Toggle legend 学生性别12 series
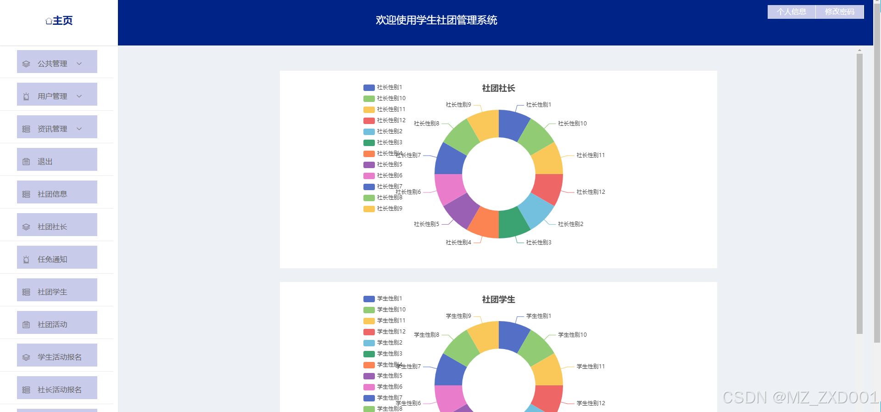This screenshot has width=881, height=412. pyautogui.click(x=385, y=332)
